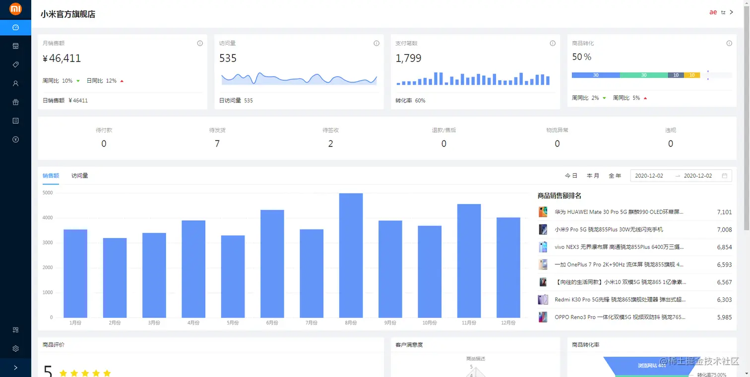Click the 华为 HUAWEI Mate 30 Pro product name
Viewport: 750px width, 377px height.
[619, 212]
